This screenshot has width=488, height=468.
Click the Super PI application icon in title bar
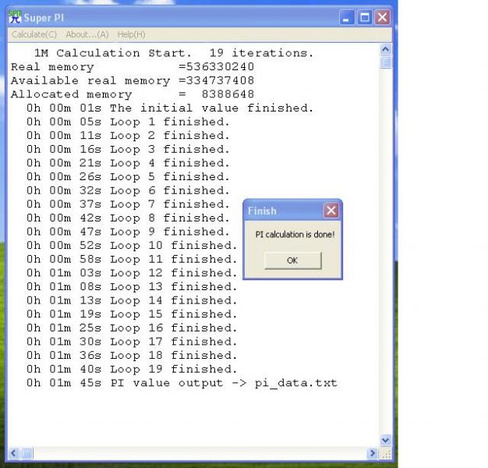(x=15, y=17)
